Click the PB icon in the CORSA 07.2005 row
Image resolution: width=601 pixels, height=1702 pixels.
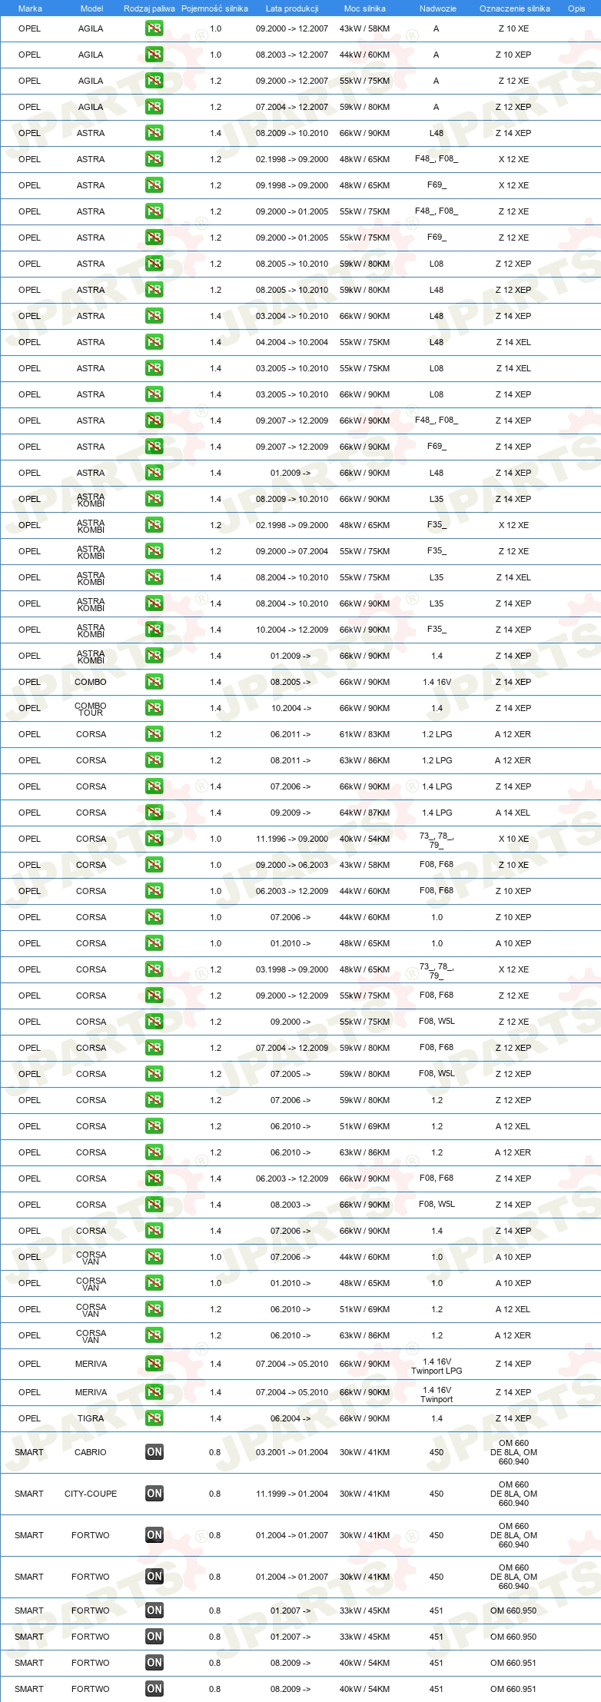point(154,1074)
